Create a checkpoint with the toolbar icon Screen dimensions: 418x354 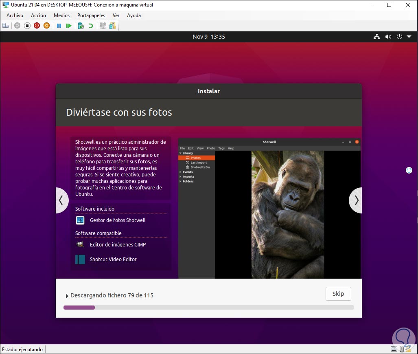pyautogui.click(x=81, y=26)
